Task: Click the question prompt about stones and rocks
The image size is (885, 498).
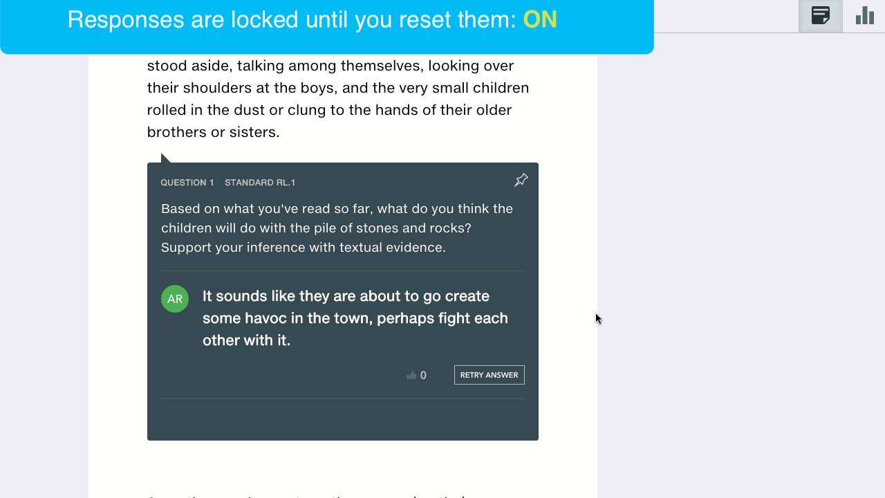Action: (337, 228)
